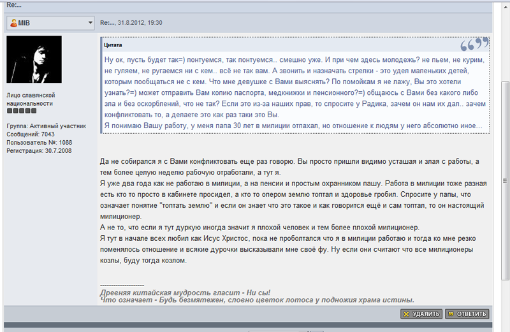The width and height of the screenshot is (510, 332).
Task: Click the post title Re:... with date 31.8.2012
Action: [131, 23]
